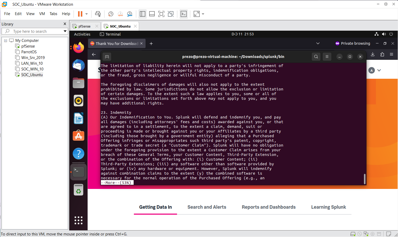Screen dimensions: 398x237
Task: Launch Firefox from the Ubuntu dock
Action: pyautogui.click(x=79, y=48)
